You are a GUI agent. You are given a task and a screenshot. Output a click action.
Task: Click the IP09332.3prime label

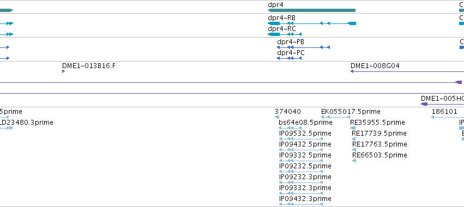click(x=305, y=188)
